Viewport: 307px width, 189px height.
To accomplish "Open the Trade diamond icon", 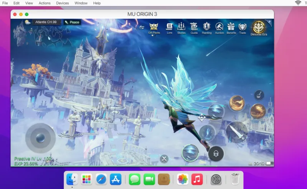I will point(243,28).
